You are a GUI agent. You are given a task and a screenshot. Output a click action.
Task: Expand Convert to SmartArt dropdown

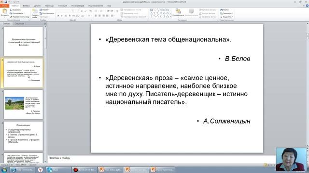[x=134, y=17]
